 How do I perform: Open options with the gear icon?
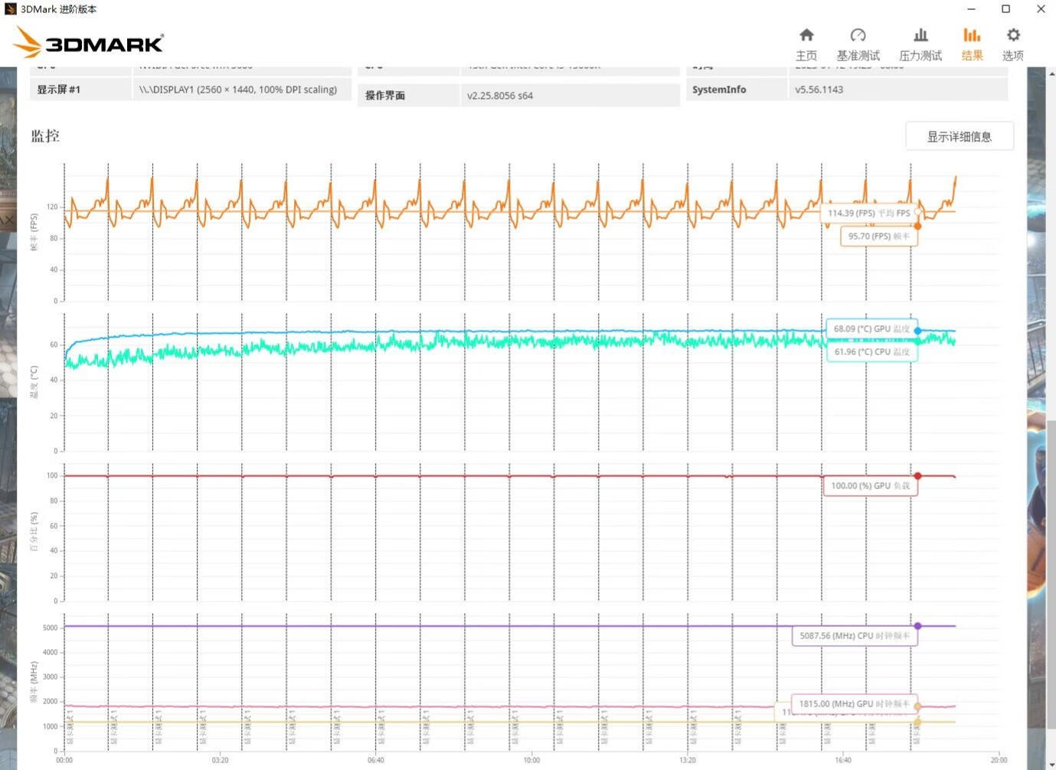[1013, 35]
